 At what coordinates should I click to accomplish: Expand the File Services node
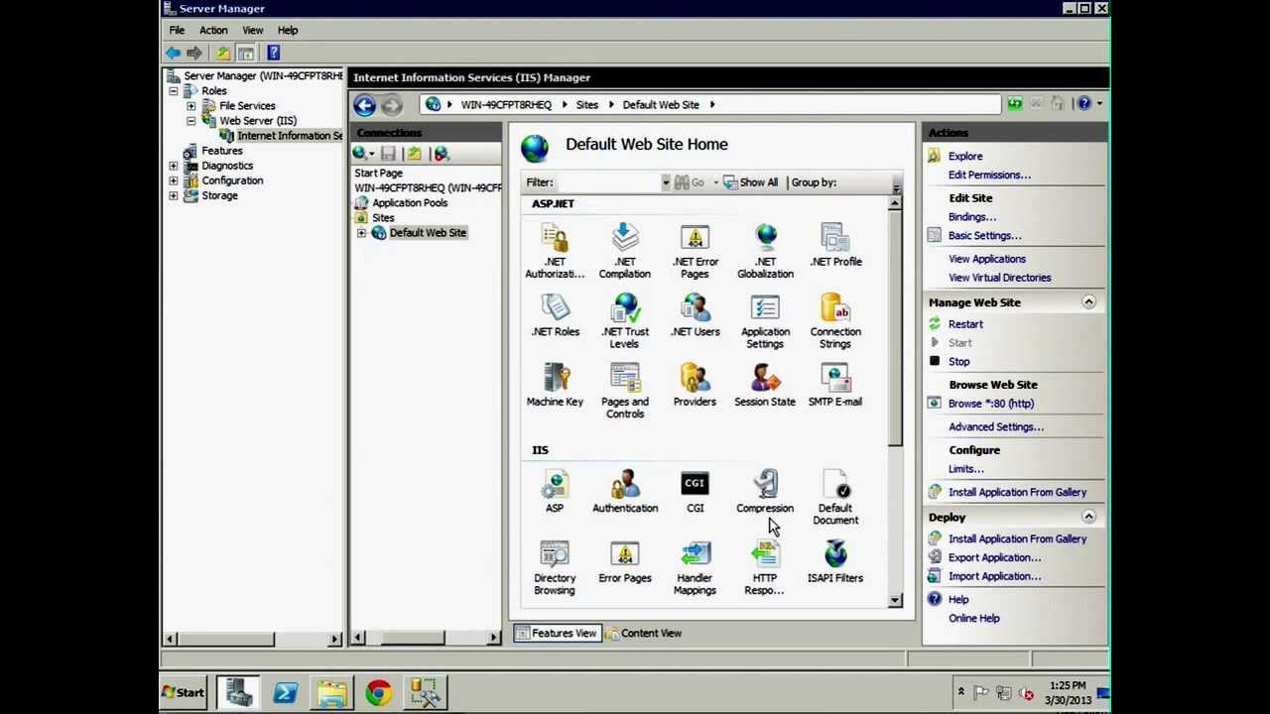(191, 106)
